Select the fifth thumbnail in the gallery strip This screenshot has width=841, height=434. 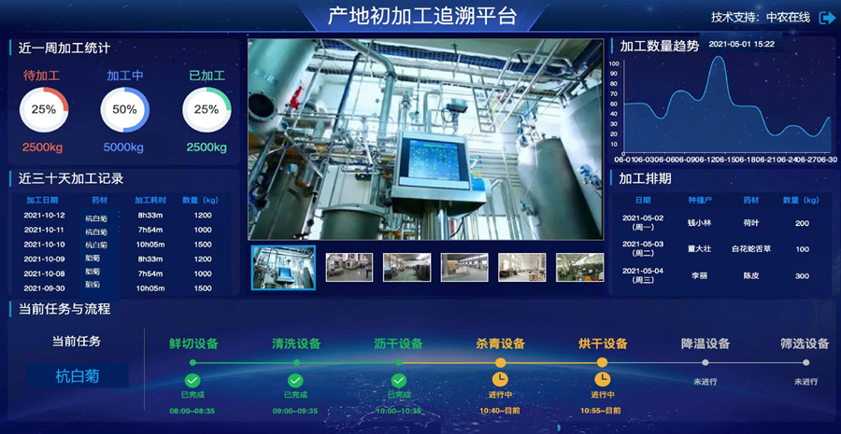521,267
